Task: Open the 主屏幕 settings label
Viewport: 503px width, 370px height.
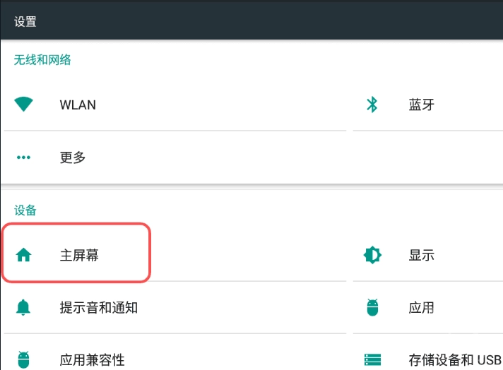Action: point(79,255)
